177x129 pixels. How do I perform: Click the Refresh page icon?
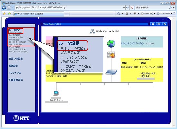127,8
